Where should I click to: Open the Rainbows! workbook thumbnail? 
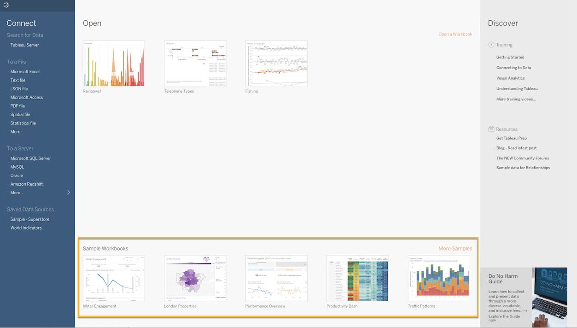pyautogui.click(x=114, y=64)
